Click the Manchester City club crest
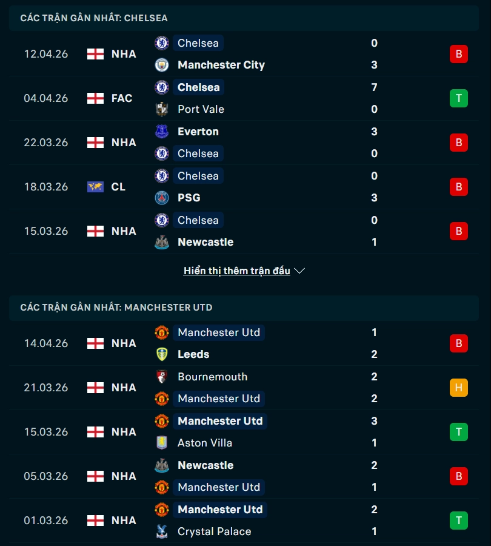The height and width of the screenshot is (546, 491). (x=162, y=65)
